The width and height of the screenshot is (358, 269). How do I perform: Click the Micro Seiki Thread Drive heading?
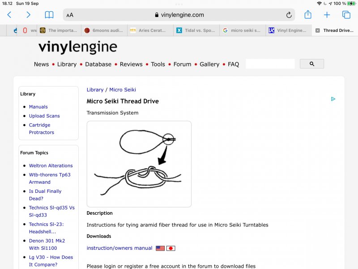point(123,101)
